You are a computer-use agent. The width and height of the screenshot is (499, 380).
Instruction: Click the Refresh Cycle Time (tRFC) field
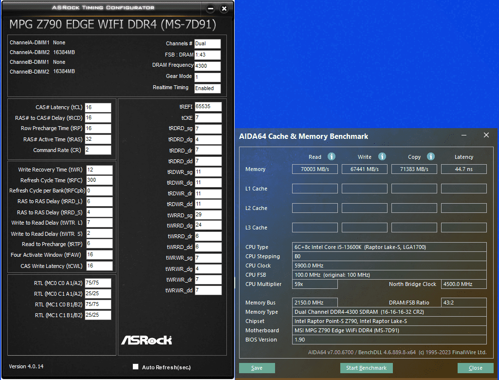(99, 180)
